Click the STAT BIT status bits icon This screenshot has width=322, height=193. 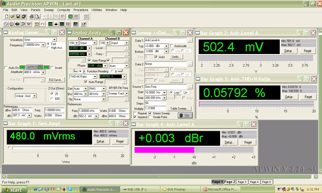pos(29,24)
